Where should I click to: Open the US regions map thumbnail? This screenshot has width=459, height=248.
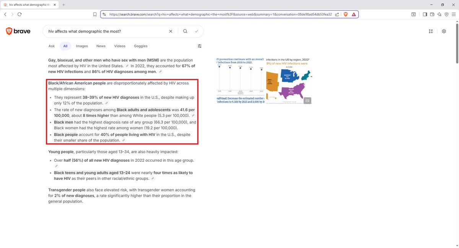(289, 81)
